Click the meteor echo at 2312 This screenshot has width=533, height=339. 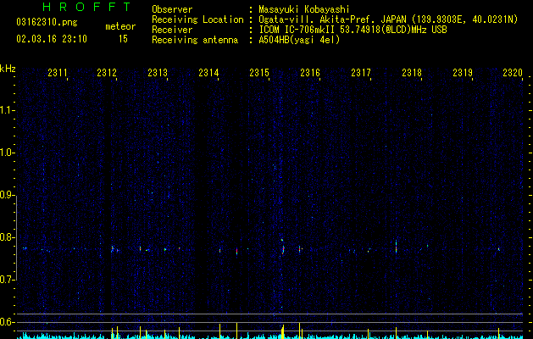pos(113,249)
